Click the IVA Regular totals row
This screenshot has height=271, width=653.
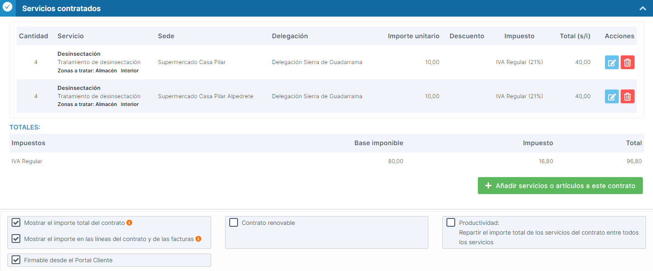[27, 161]
